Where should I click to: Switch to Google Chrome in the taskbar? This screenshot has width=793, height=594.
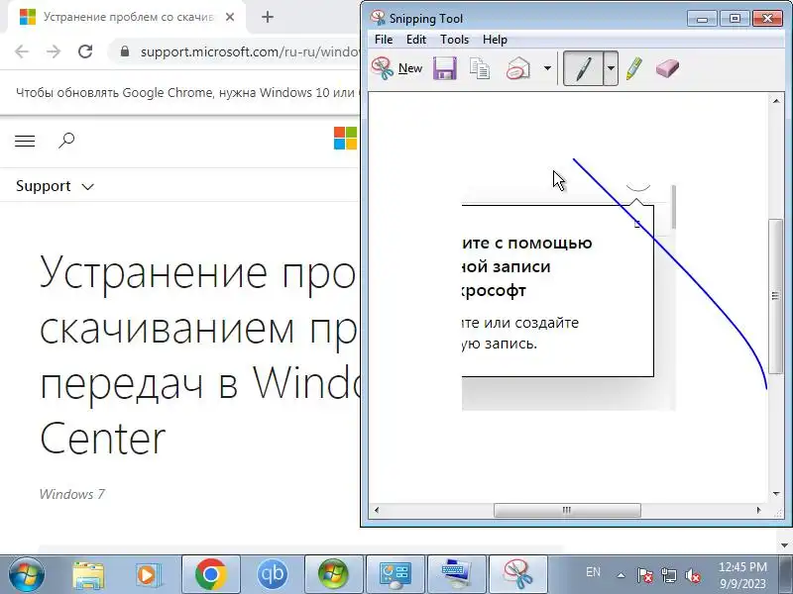point(211,575)
